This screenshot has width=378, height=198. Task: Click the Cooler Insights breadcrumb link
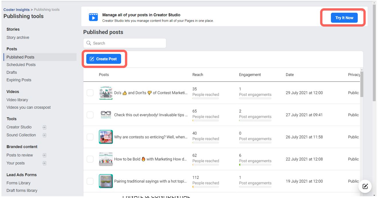[17, 10]
